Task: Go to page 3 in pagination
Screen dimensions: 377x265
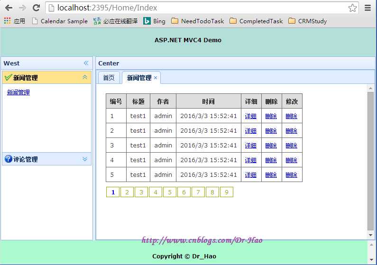Action: click(141, 192)
